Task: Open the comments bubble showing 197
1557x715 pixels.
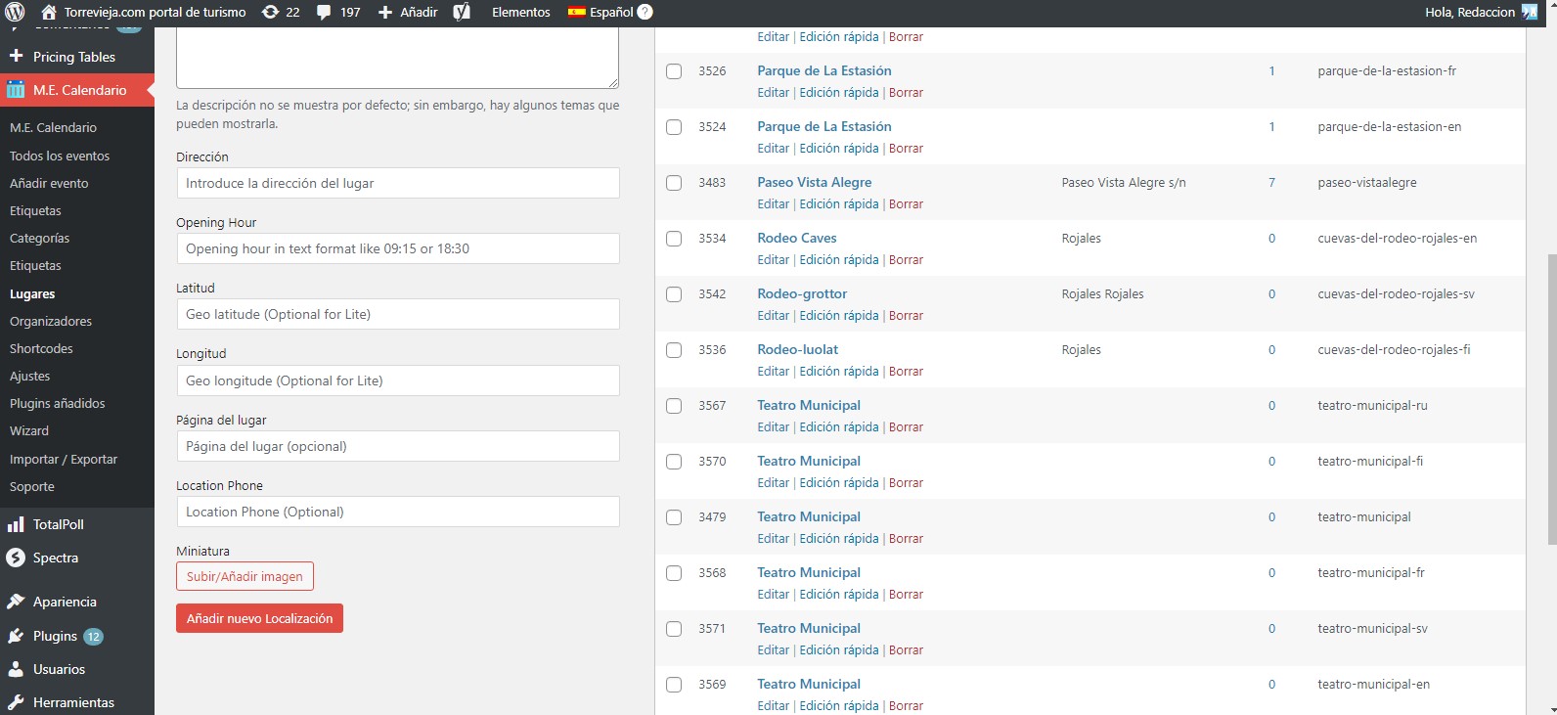Action: click(324, 13)
